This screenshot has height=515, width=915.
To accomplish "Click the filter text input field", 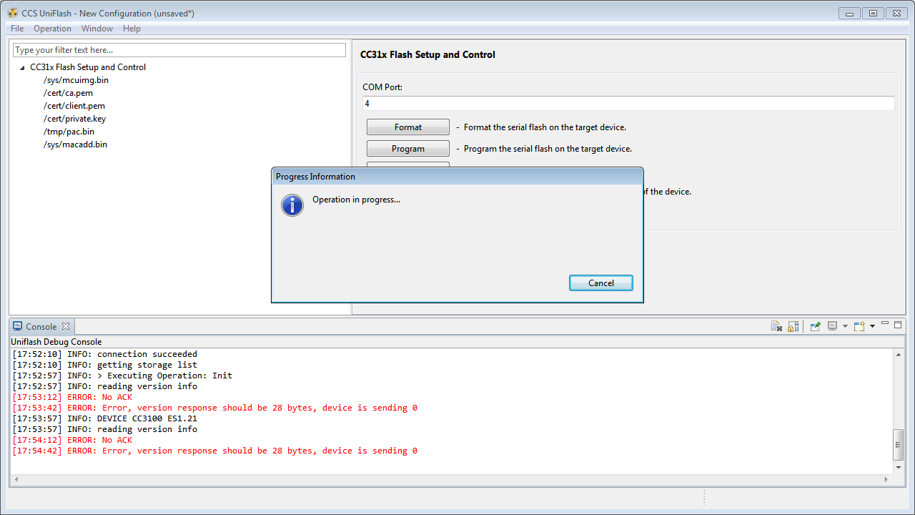I will point(179,50).
